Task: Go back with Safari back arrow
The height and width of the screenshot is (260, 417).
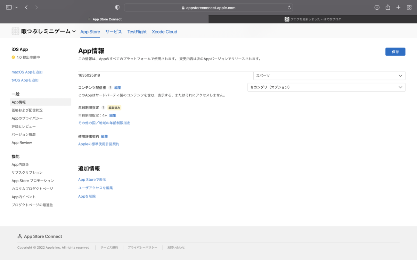Action: point(26,7)
